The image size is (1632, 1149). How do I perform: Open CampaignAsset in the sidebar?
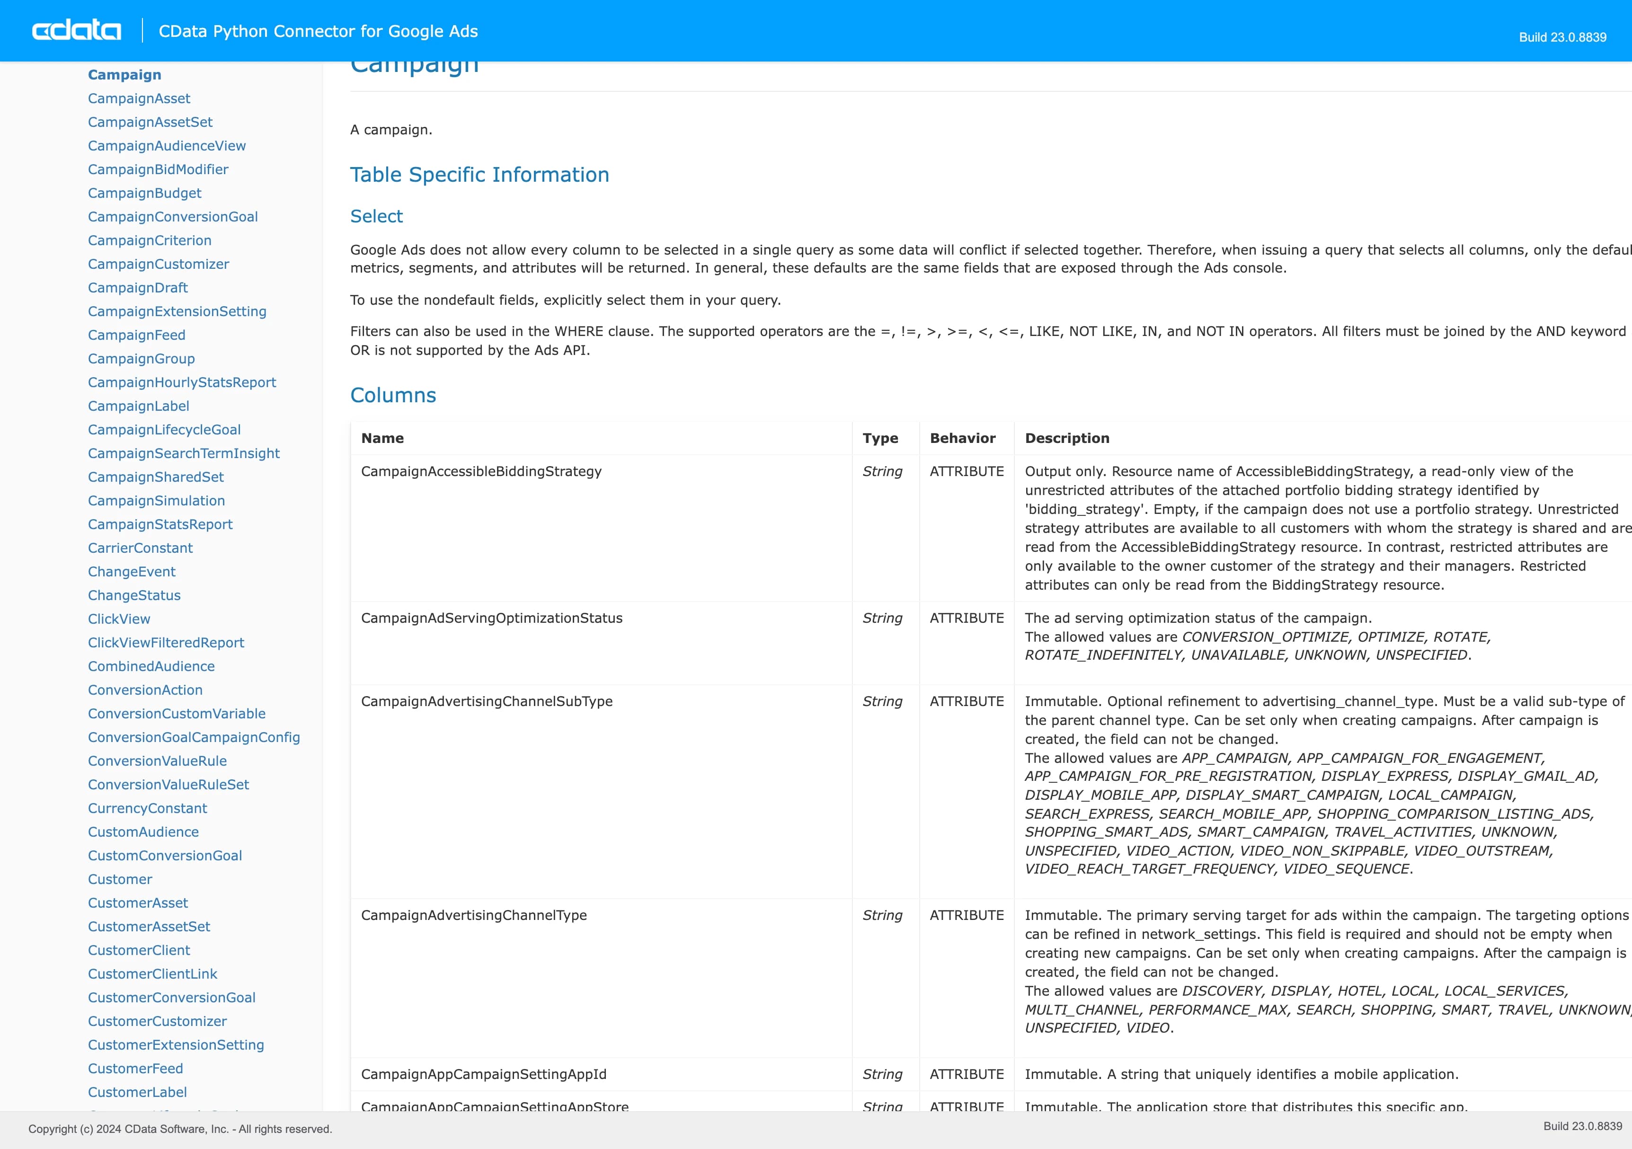139,98
